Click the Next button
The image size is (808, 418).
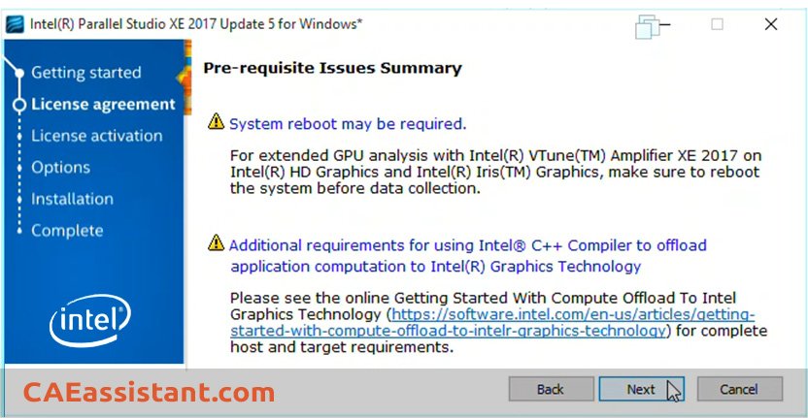[641, 389]
